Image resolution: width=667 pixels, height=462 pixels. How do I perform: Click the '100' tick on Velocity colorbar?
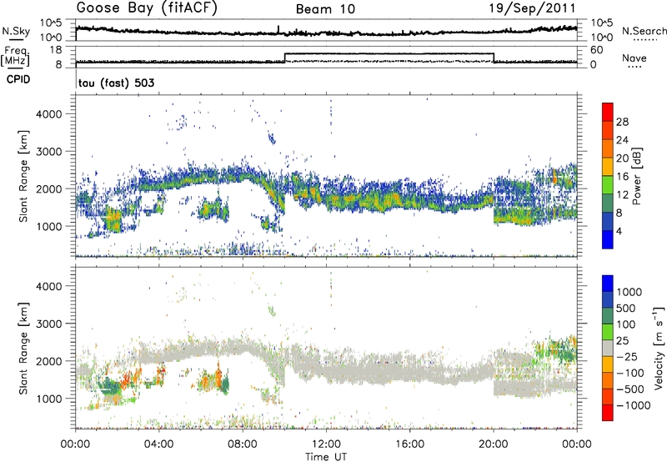pos(626,324)
